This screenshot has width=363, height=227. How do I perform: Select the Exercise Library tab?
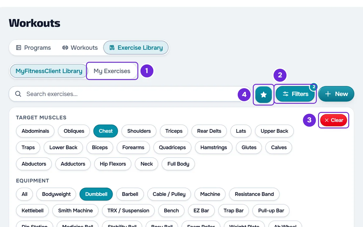[136, 48]
